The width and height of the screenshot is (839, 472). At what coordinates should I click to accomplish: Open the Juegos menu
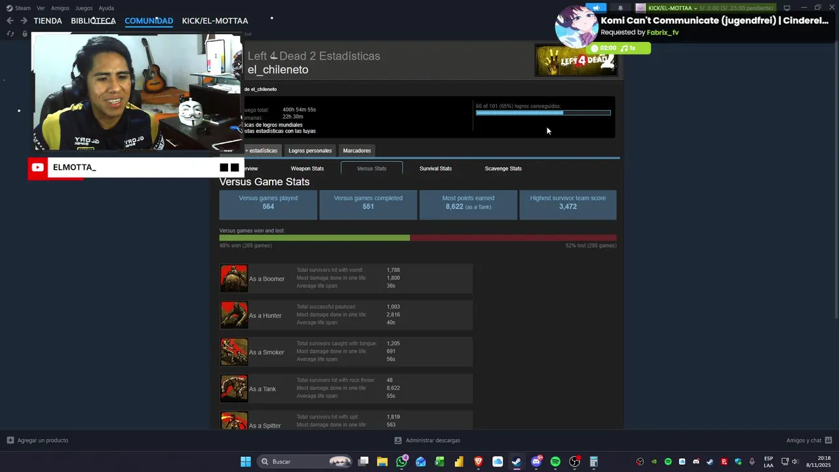pyautogui.click(x=84, y=8)
